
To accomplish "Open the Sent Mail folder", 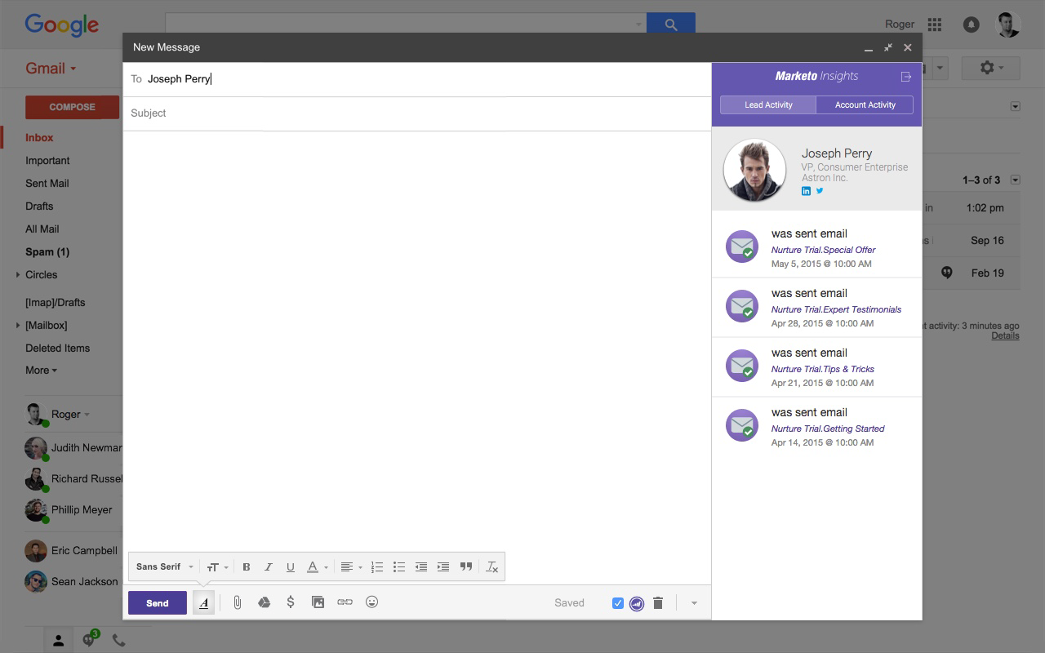I will tap(47, 183).
